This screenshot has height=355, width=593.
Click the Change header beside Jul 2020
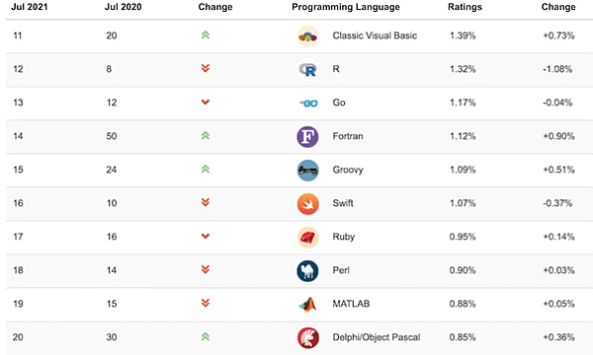coord(215,7)
